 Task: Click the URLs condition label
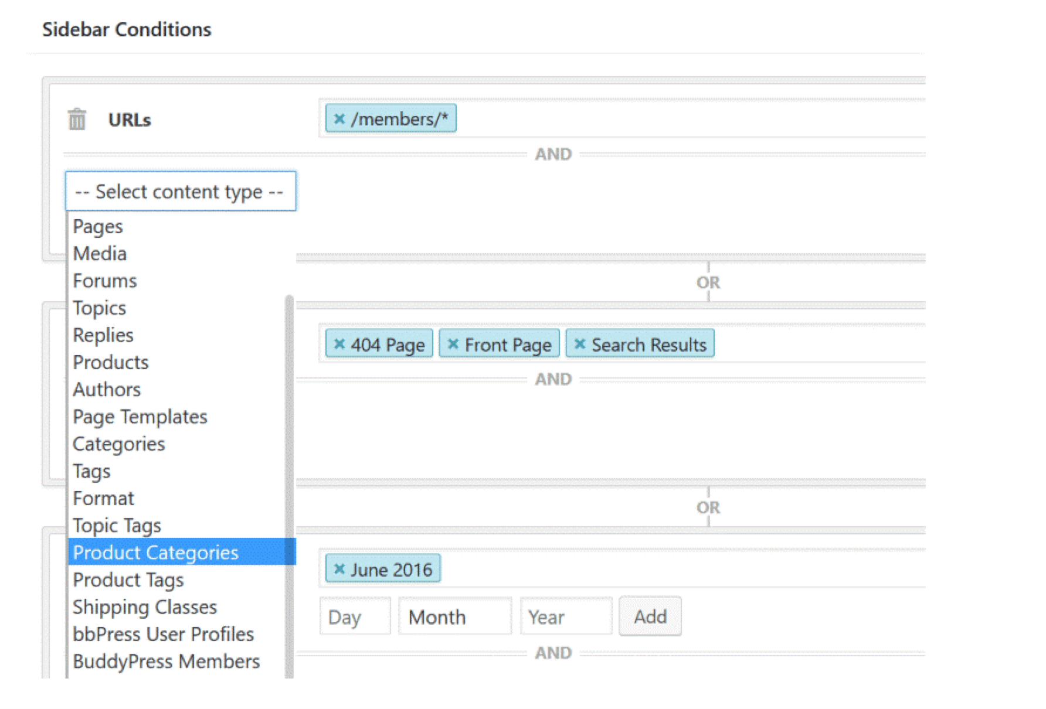click(130, 120)
